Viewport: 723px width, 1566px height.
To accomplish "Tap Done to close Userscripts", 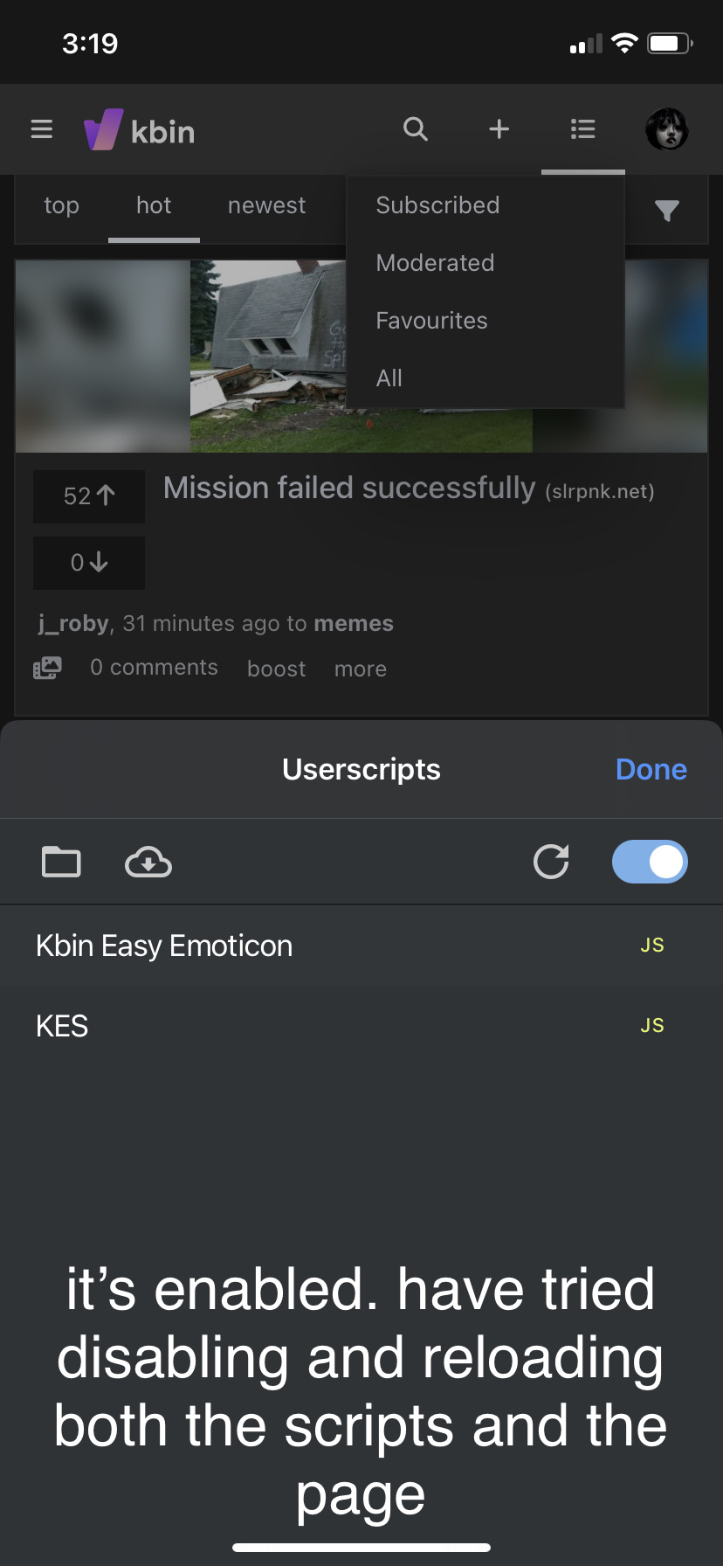I will pos(651,769).
